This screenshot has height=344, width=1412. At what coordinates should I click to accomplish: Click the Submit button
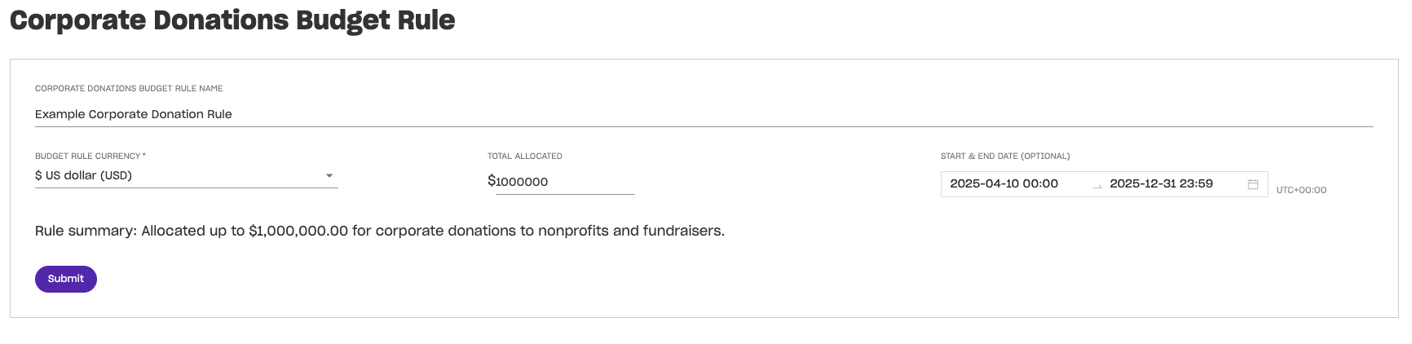[x=66, y=279]
